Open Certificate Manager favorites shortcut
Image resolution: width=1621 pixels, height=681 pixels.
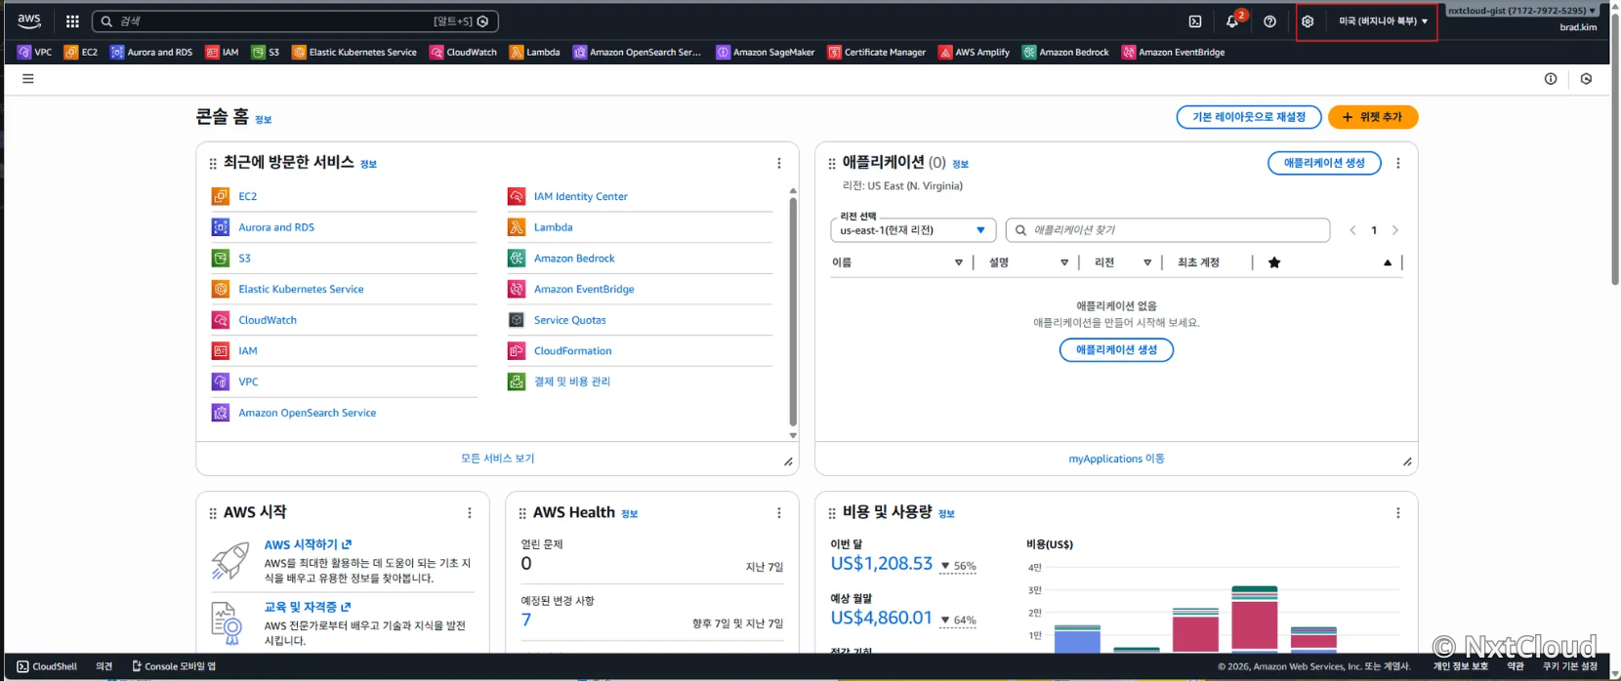pyautogui.click(x=877, y=52)
